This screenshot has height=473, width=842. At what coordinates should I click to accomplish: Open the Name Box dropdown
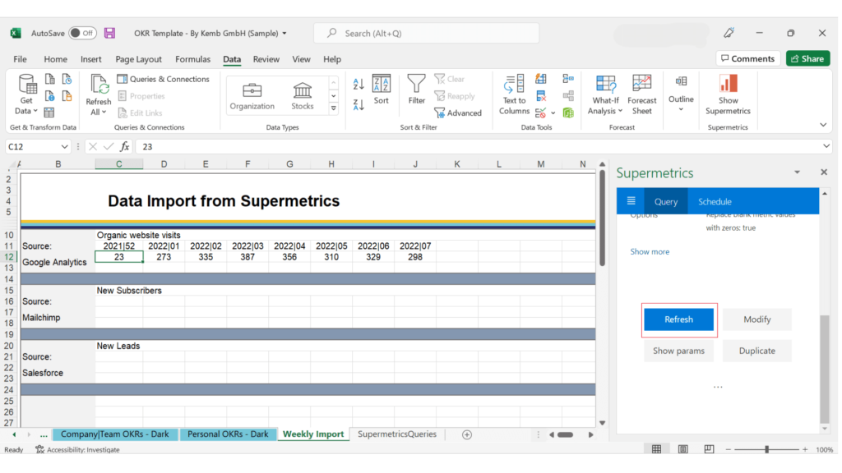pos(64,146)
